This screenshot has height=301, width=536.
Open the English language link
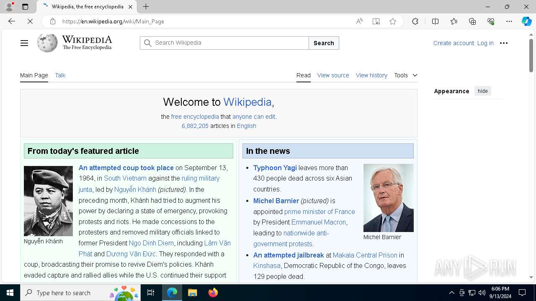246,126
